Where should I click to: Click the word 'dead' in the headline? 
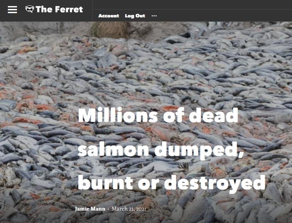coord(213,115)
